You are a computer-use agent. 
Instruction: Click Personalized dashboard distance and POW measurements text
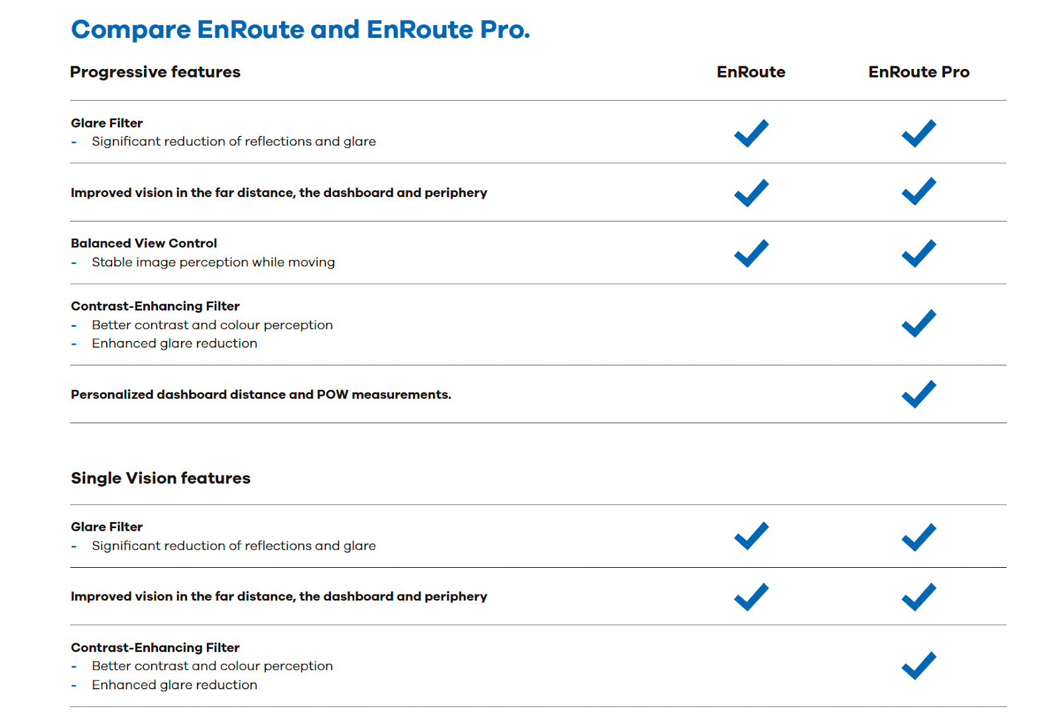point(261,395)
